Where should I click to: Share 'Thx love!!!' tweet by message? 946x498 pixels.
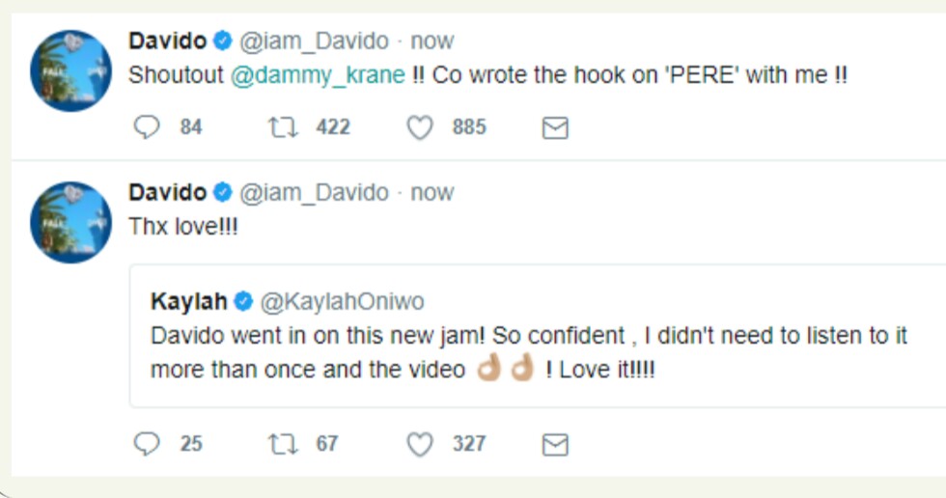click(x=555, y=444)
